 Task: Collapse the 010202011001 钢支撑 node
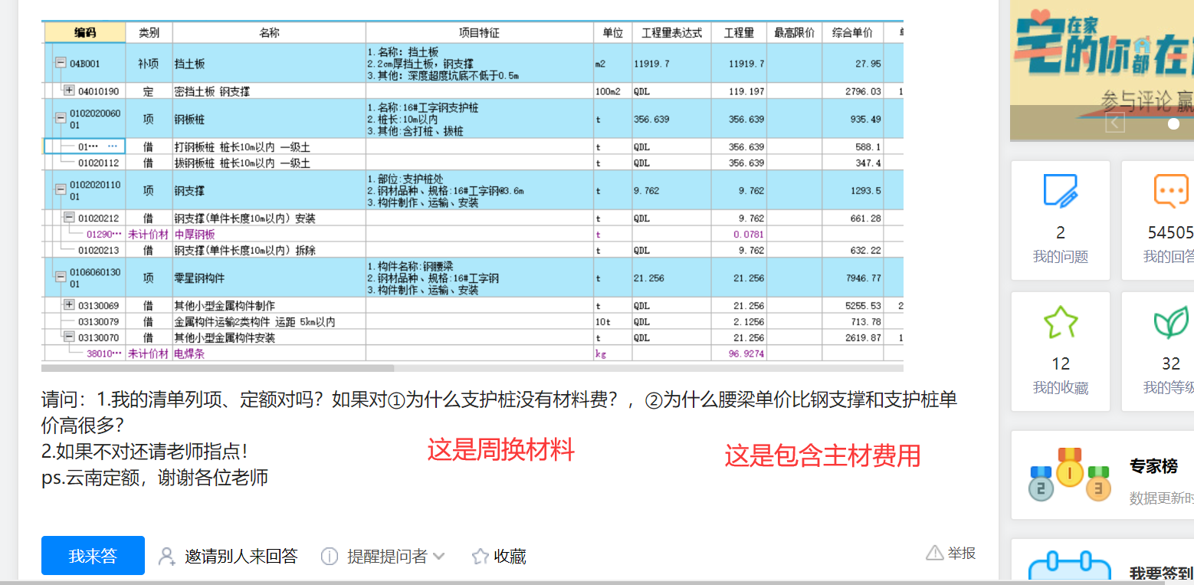coord(61,189)
